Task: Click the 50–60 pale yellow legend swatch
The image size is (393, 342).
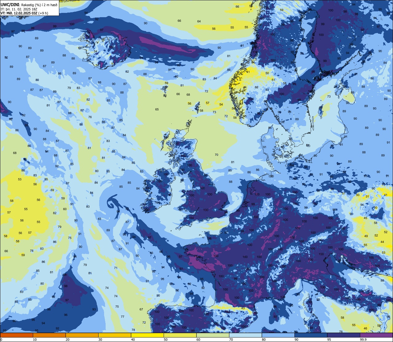Action: [180, 335]
